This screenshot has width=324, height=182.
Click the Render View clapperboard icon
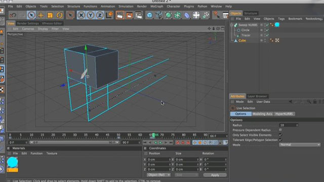coord(120,15)
